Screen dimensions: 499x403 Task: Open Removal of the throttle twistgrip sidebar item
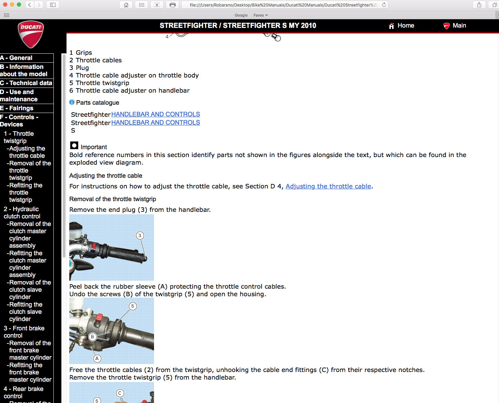[x=29, y=170]
